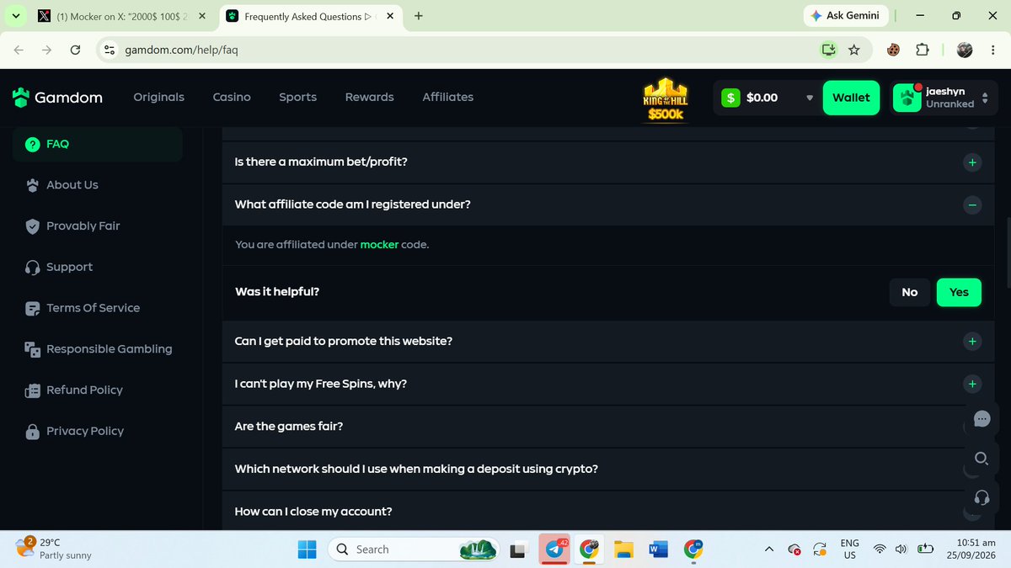
Task: Open a new browser tab
Action: point(419,16)
